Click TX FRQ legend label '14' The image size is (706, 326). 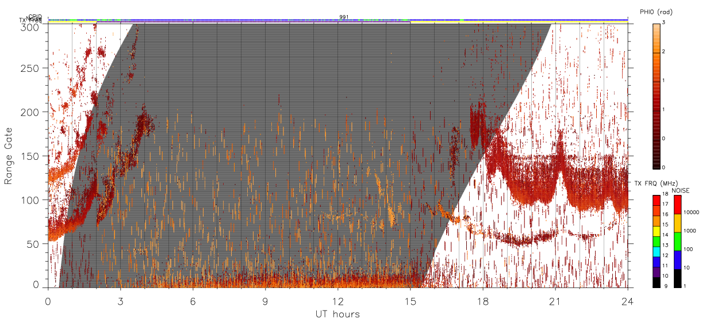click(x=666, y=235)
